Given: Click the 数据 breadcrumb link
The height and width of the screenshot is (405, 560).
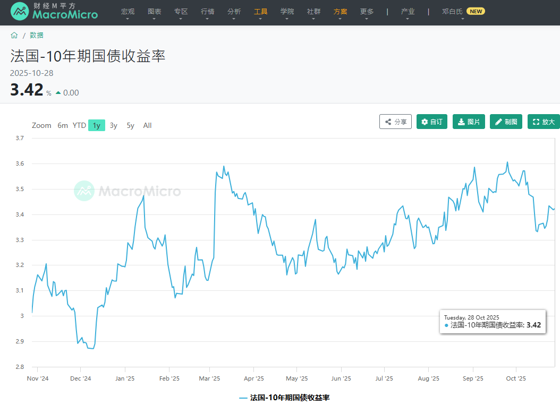Looking at the screenshot, I should point(37,36).
